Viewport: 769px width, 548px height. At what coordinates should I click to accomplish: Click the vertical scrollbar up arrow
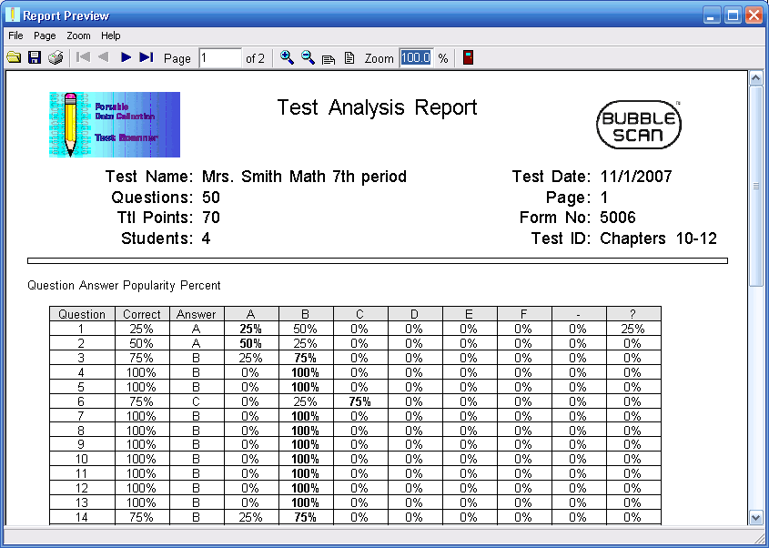click(756, 78)
